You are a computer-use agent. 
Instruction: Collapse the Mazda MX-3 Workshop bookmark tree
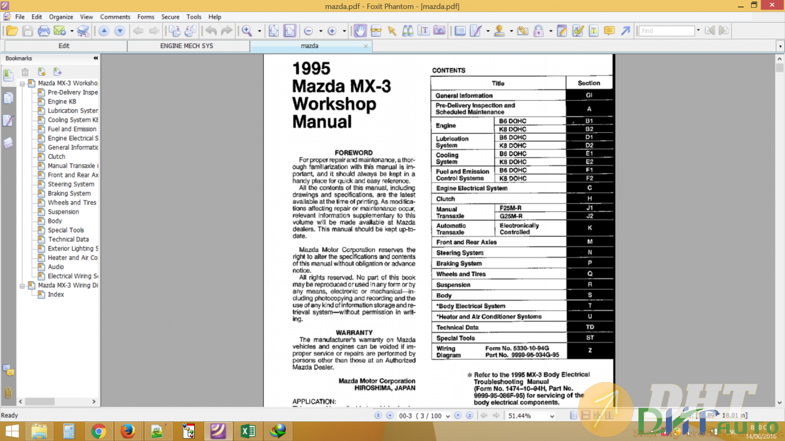[x=22, y=84]
